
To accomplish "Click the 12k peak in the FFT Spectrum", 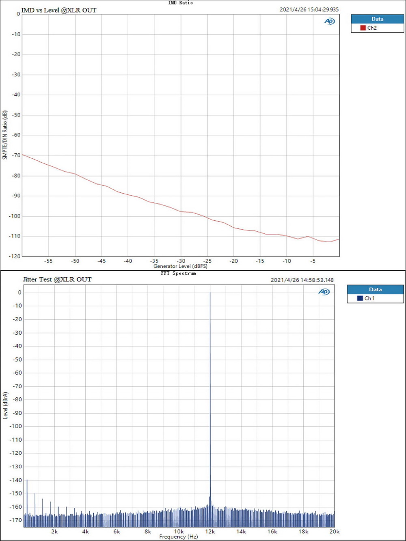I will (210, 365).
